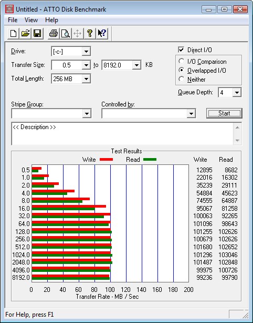Open the File menu
Screen dimensions: 253x323
[13, 20]
